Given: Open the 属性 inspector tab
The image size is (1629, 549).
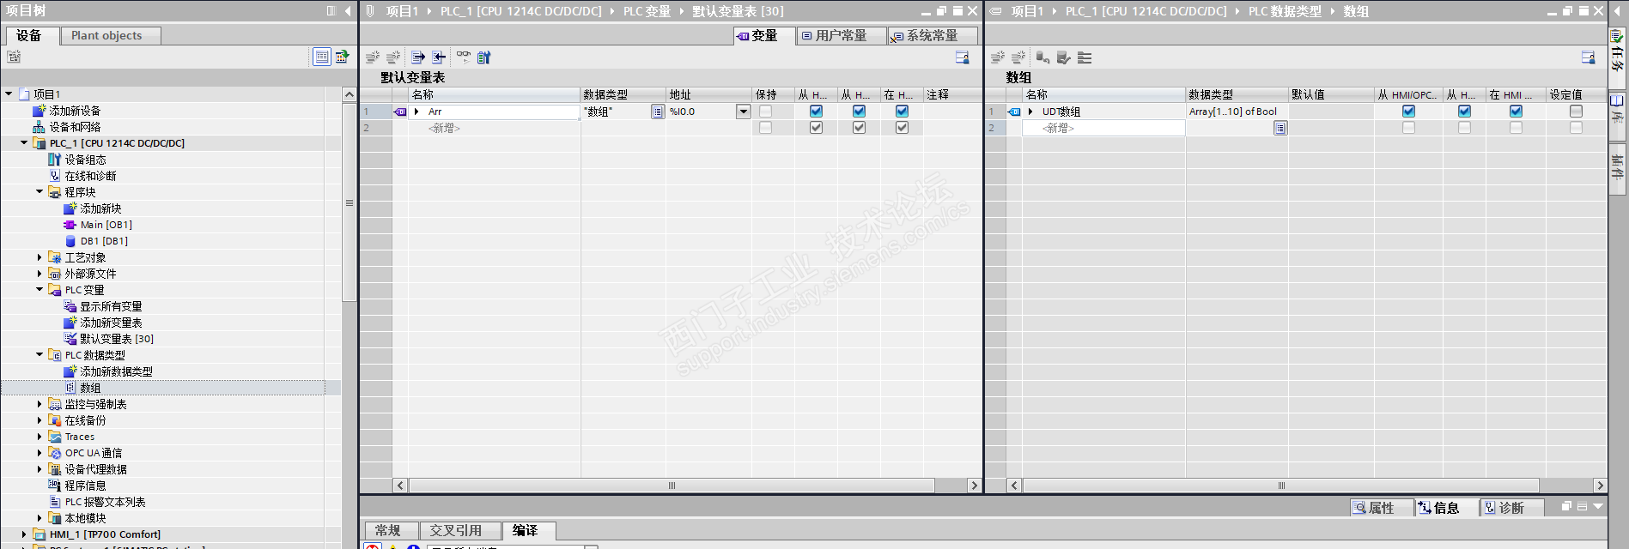Looking at the screenshot, I should (x=1381, y=508).
